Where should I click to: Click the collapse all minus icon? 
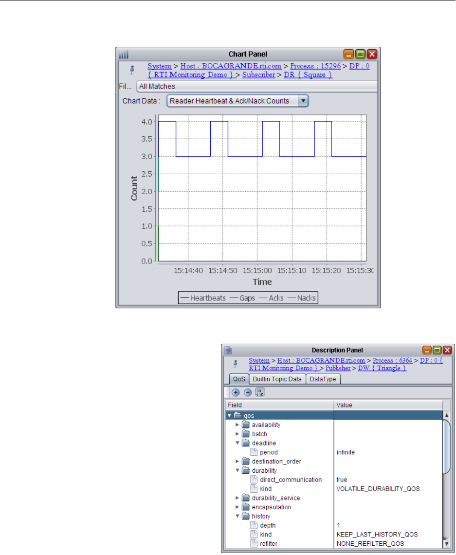tap(248, 392)
